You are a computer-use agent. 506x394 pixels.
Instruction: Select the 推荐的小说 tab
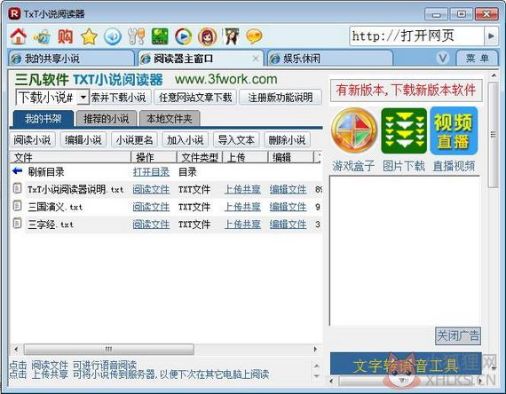[x=107, y=119]
